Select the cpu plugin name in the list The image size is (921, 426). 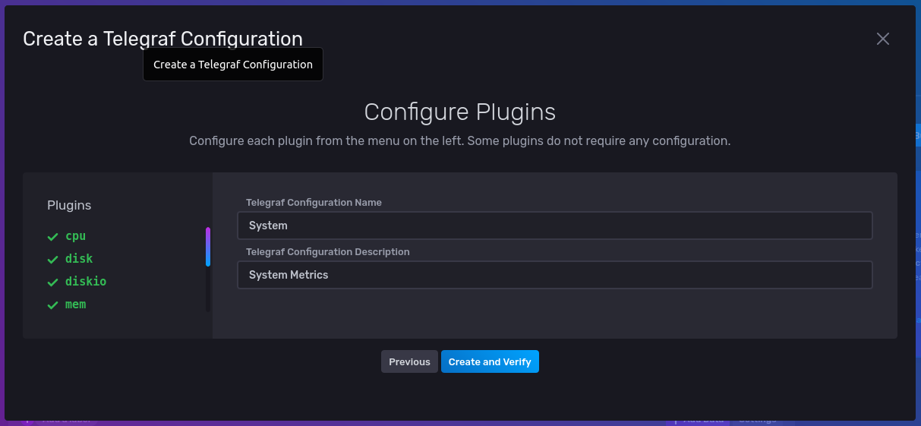76,236
